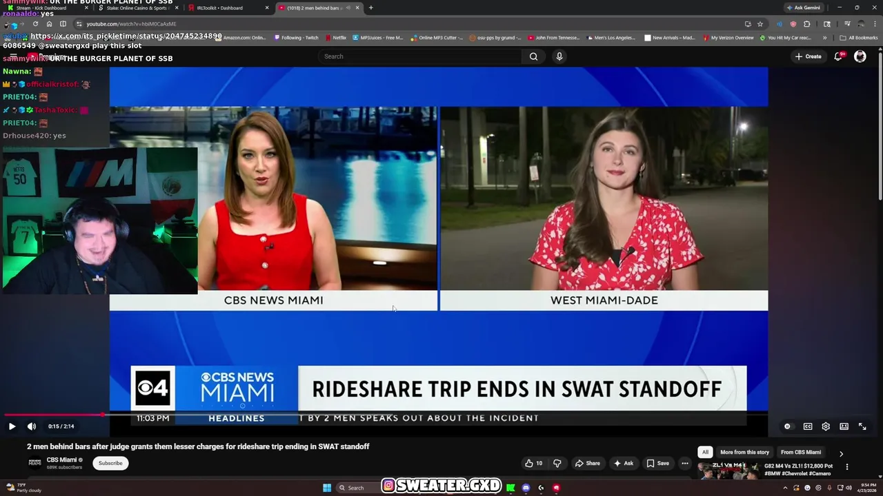Open 'My Verizon Overview' bookmark
The width and height of the screenshot is (883, 496).
pyautogui.click(x=728, y=38)
